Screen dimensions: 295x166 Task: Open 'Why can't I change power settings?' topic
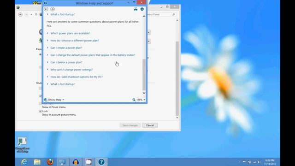pyautogui.click(x=71, y=70)
